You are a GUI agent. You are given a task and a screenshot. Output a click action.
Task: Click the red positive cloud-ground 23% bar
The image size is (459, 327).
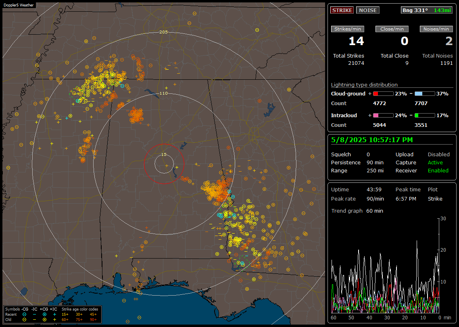tap(383, 94)
